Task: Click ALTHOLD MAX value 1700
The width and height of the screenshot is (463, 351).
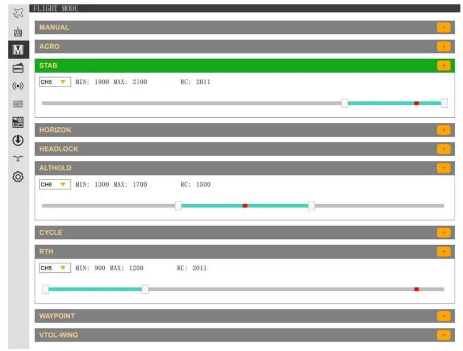Action: [139, 184]
